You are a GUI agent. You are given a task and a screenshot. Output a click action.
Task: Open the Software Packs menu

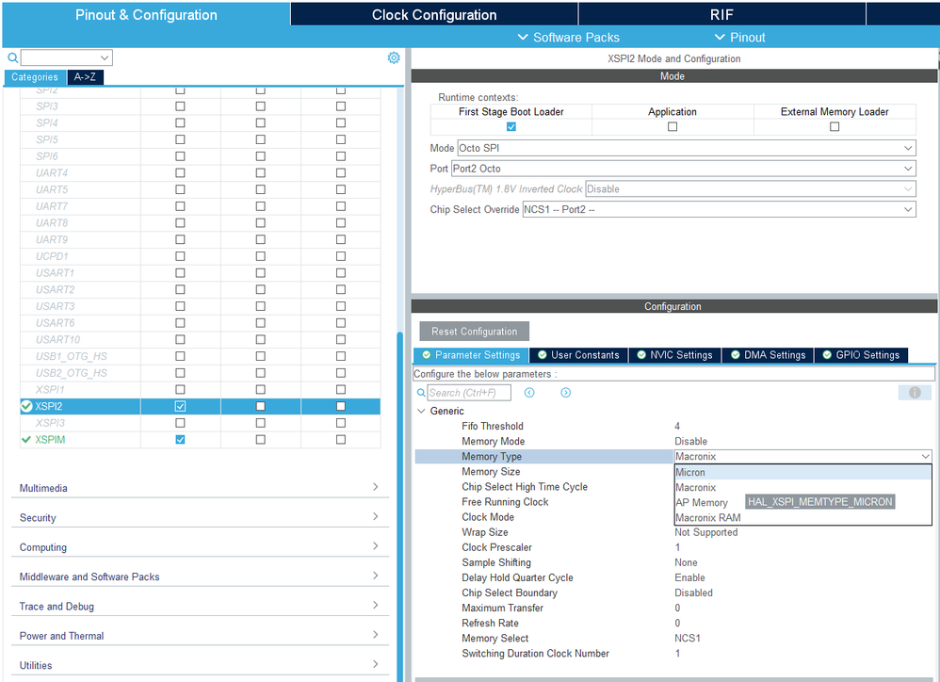(x=568, y=37)
